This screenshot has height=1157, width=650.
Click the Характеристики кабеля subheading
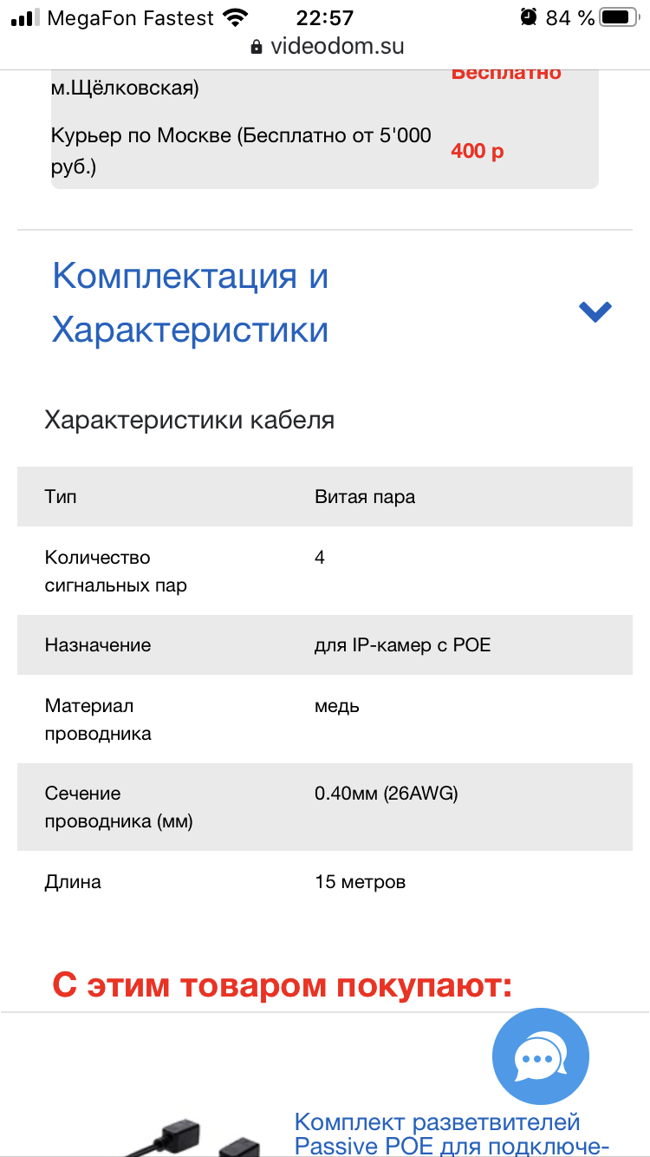[189, 421]
